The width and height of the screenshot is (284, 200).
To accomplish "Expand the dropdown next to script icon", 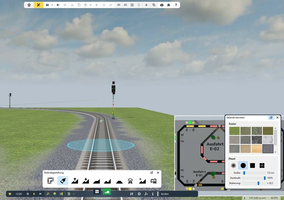I will [x=73, y=194].
